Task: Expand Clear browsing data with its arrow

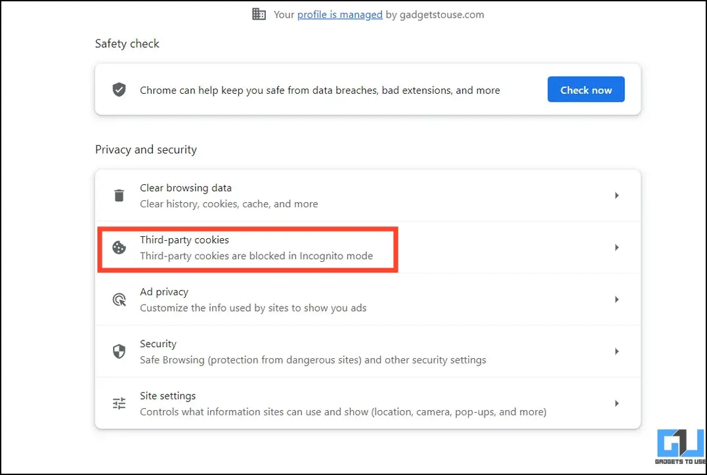Action: [x=616, y=196]
